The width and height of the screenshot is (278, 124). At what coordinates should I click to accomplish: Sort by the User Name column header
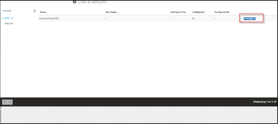click(x=111, y=12)
